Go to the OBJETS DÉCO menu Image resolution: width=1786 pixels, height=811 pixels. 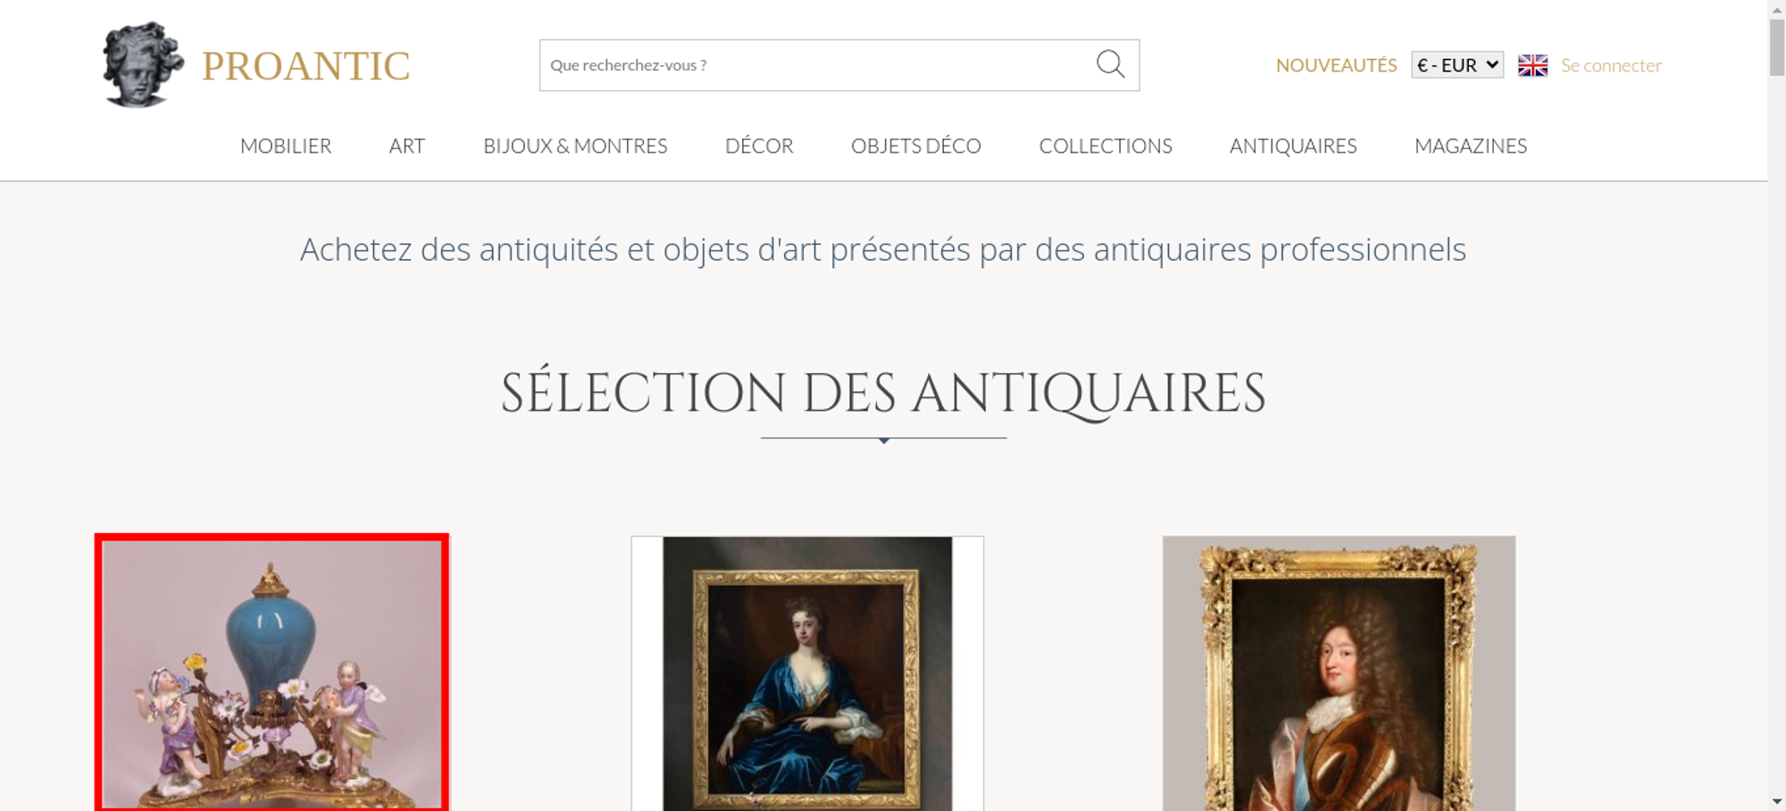coord(916,146)
